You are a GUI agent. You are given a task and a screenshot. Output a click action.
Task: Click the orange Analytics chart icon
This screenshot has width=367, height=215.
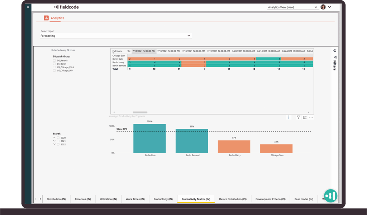click(x=46, y=18)
